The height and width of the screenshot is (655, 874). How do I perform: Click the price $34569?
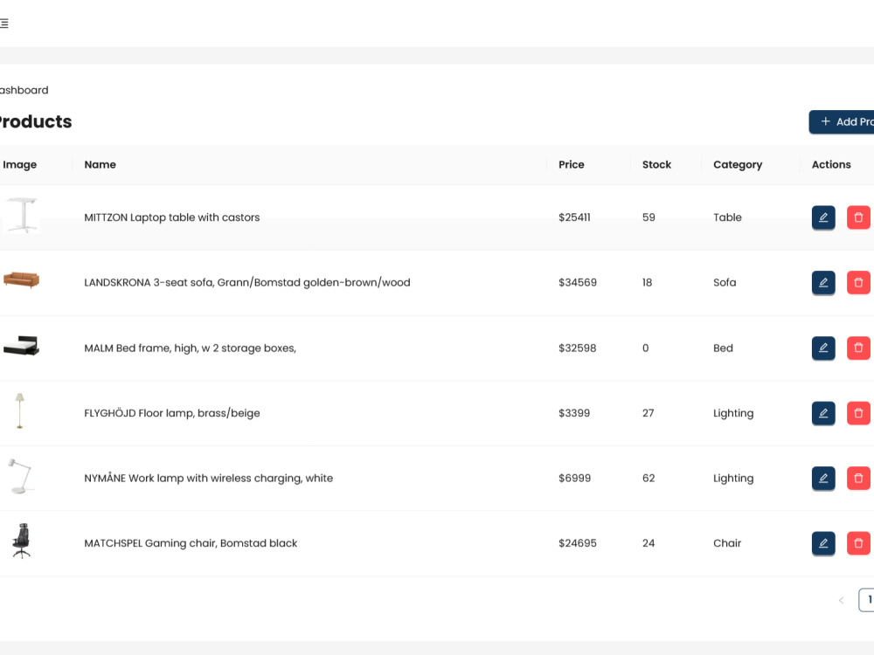pos(578,282)
